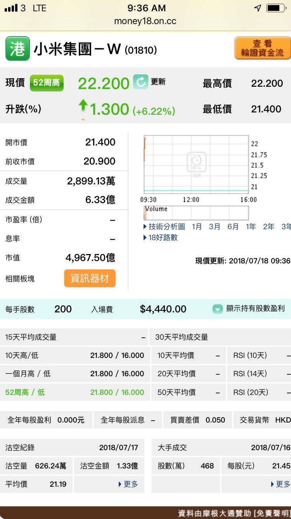This screenshot has width=291, height=519.
Task: Select 一個月高 / 低 row label
Action: (x=28, y=374)
